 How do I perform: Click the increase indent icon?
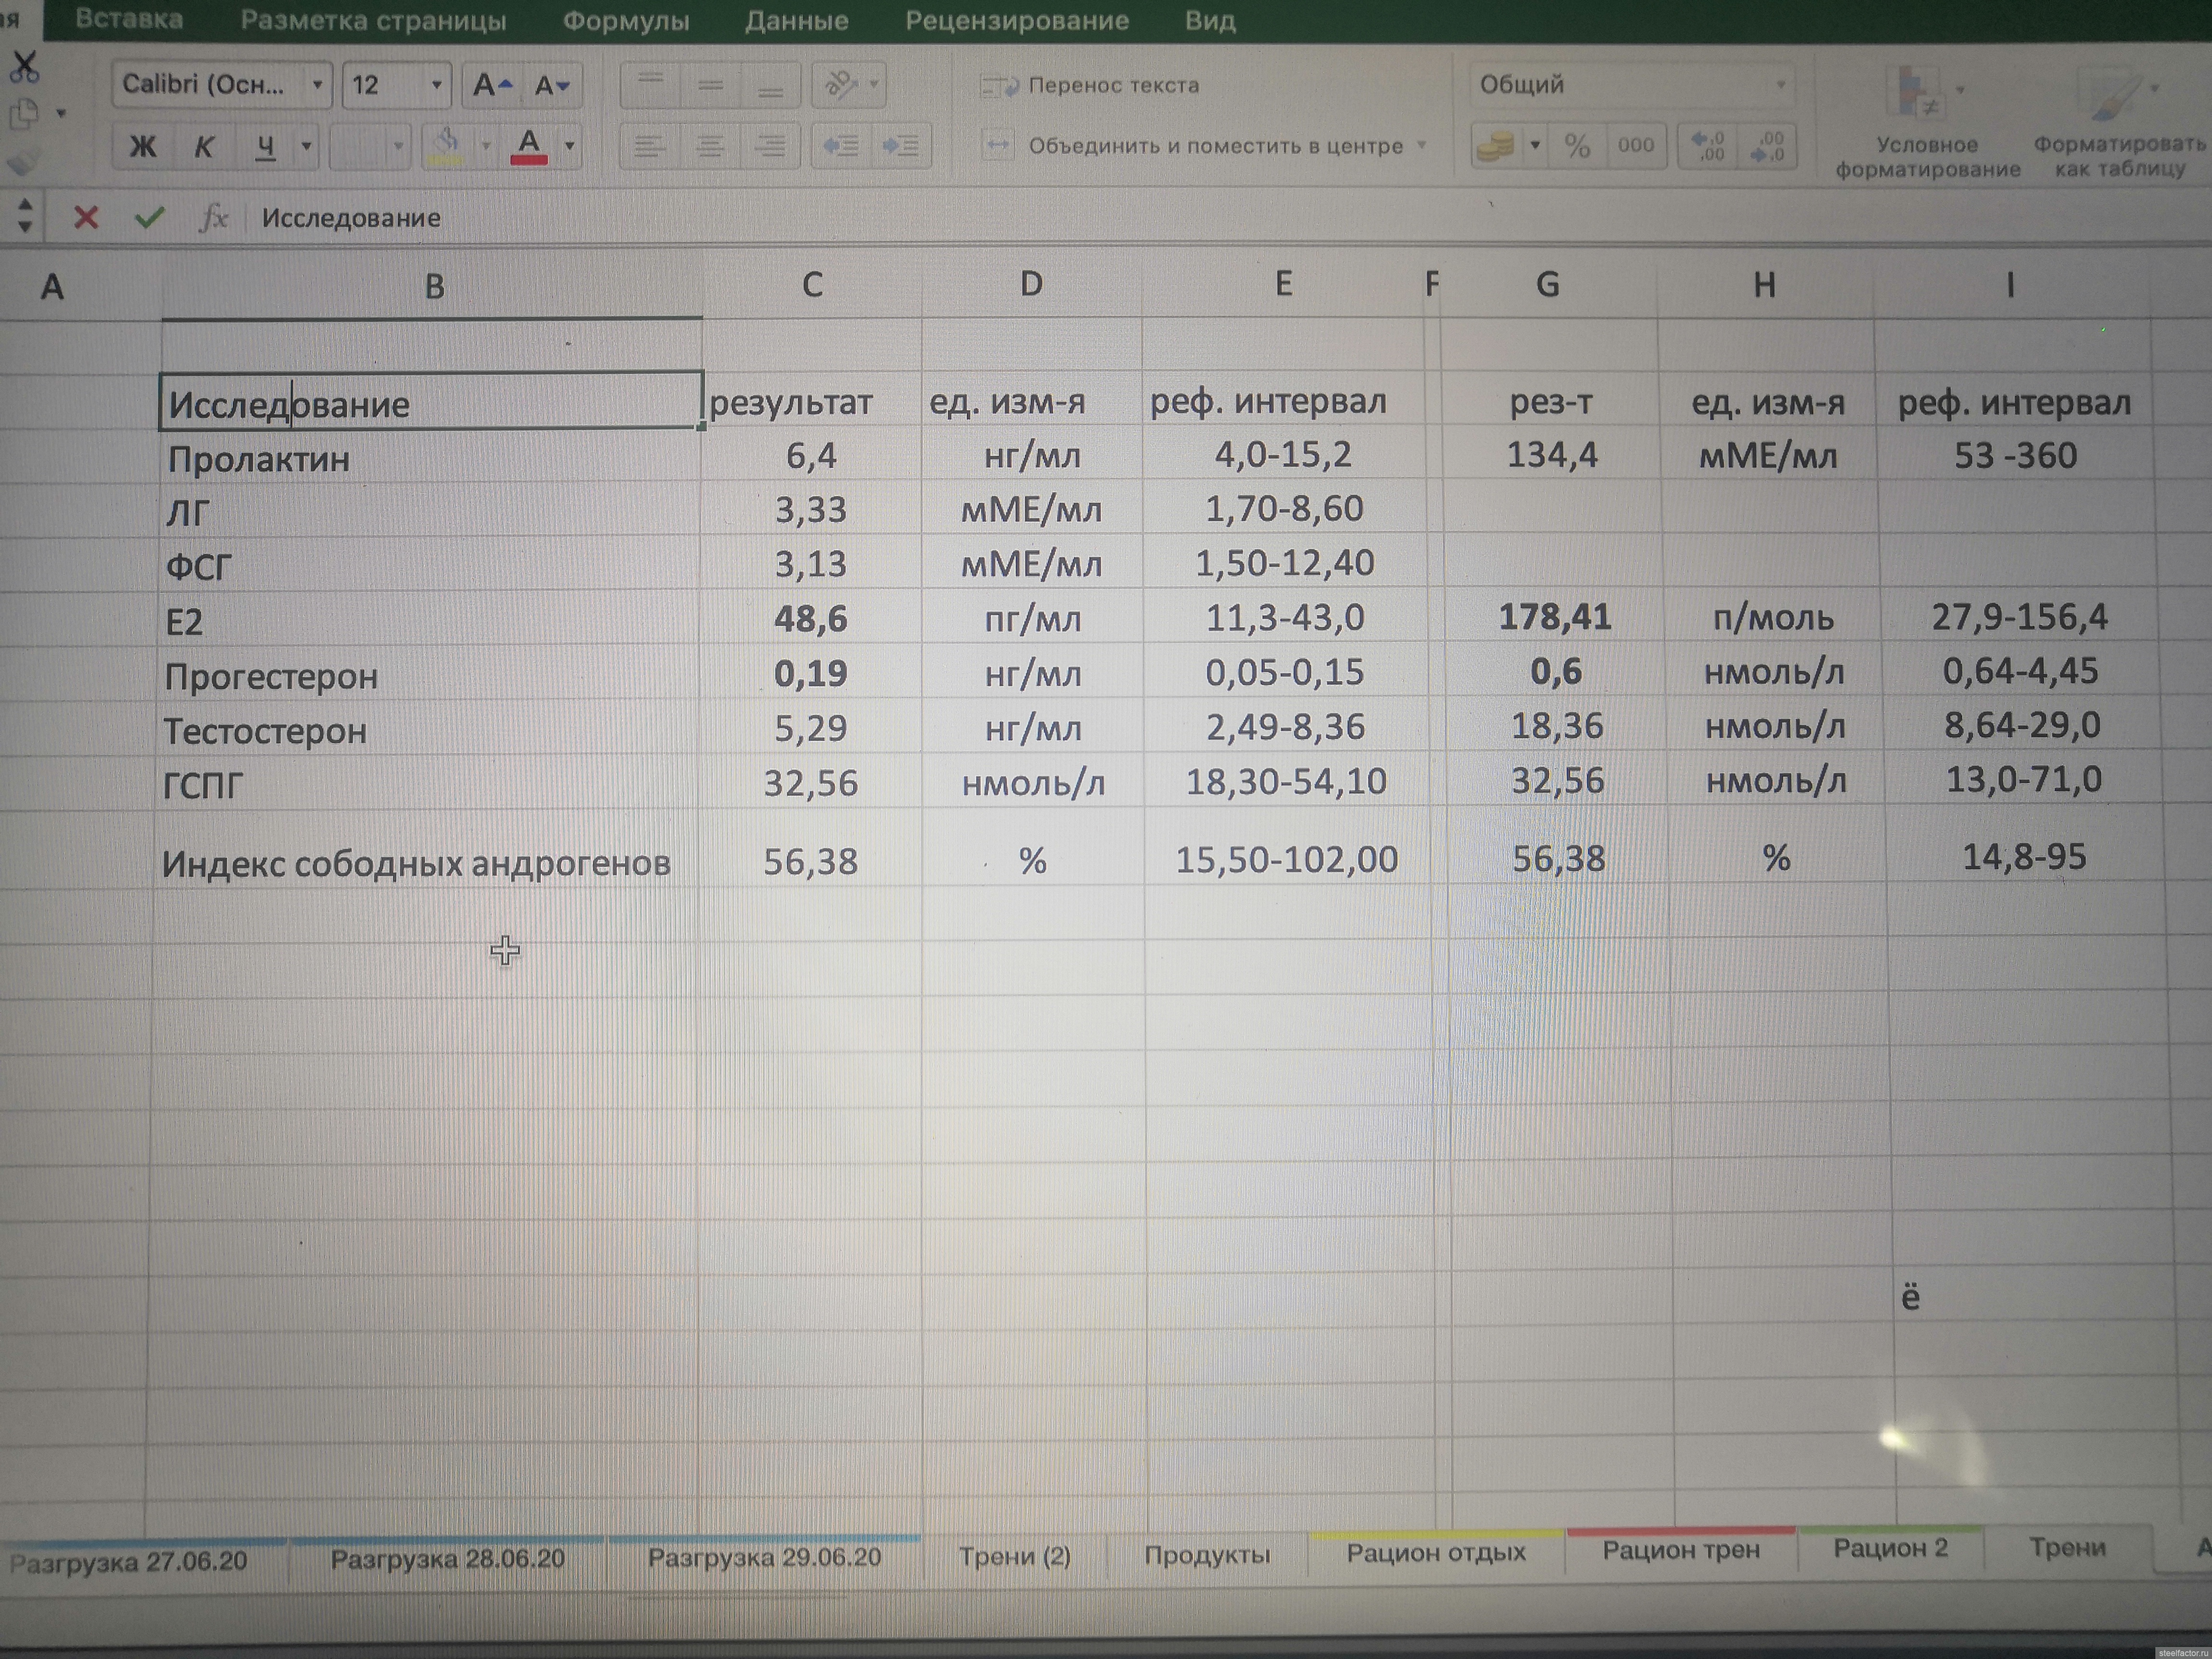tap(901, 147)
